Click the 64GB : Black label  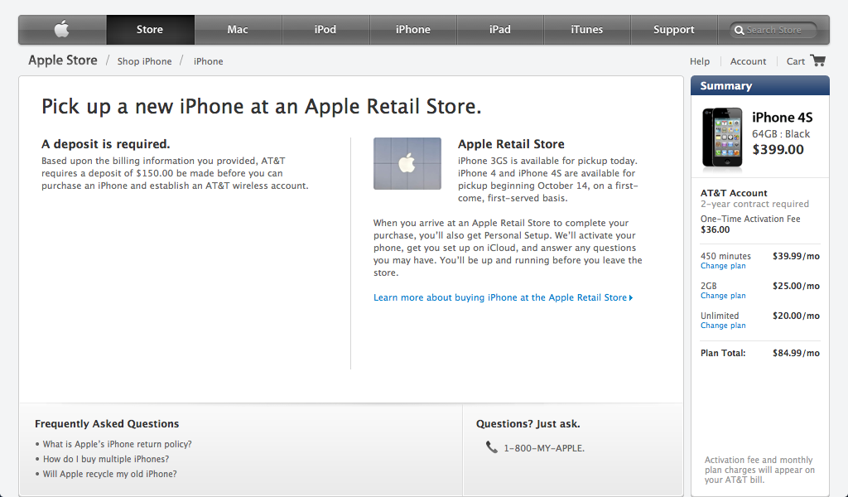pos(780,133)
